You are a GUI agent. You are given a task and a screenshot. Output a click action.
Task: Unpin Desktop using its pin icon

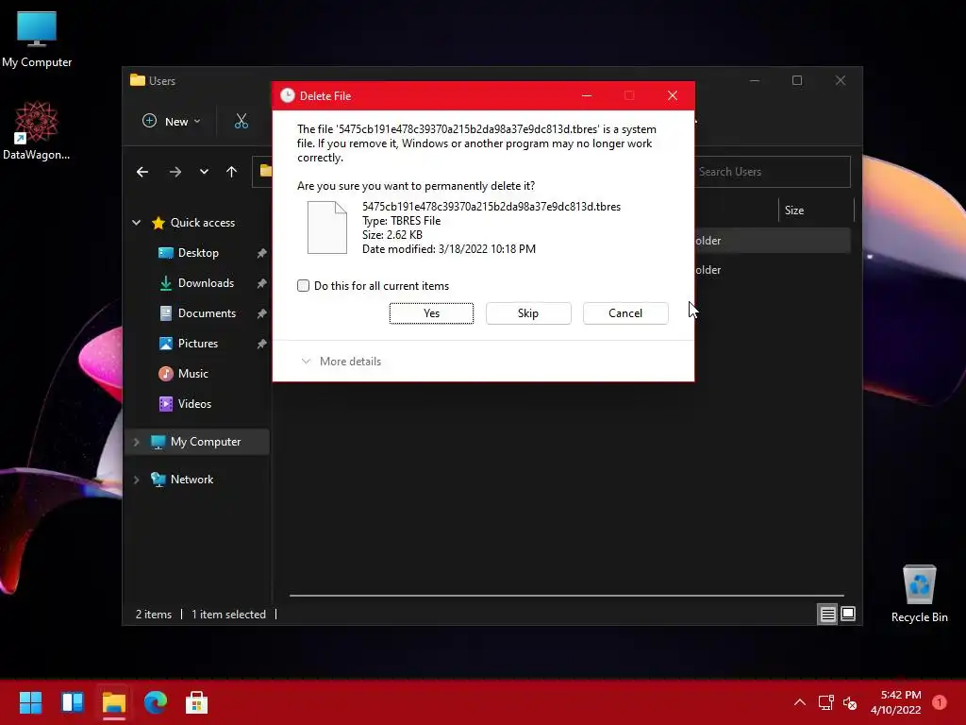261,253
